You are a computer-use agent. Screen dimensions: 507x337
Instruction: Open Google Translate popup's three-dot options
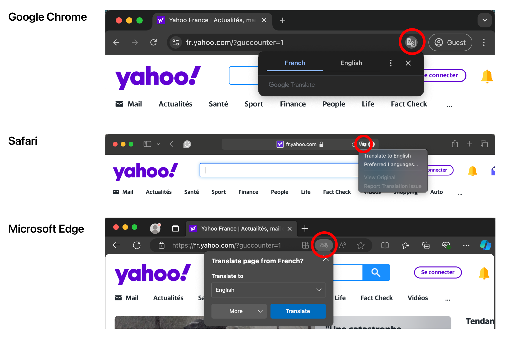pyautogui.click(x=390, y=63)
